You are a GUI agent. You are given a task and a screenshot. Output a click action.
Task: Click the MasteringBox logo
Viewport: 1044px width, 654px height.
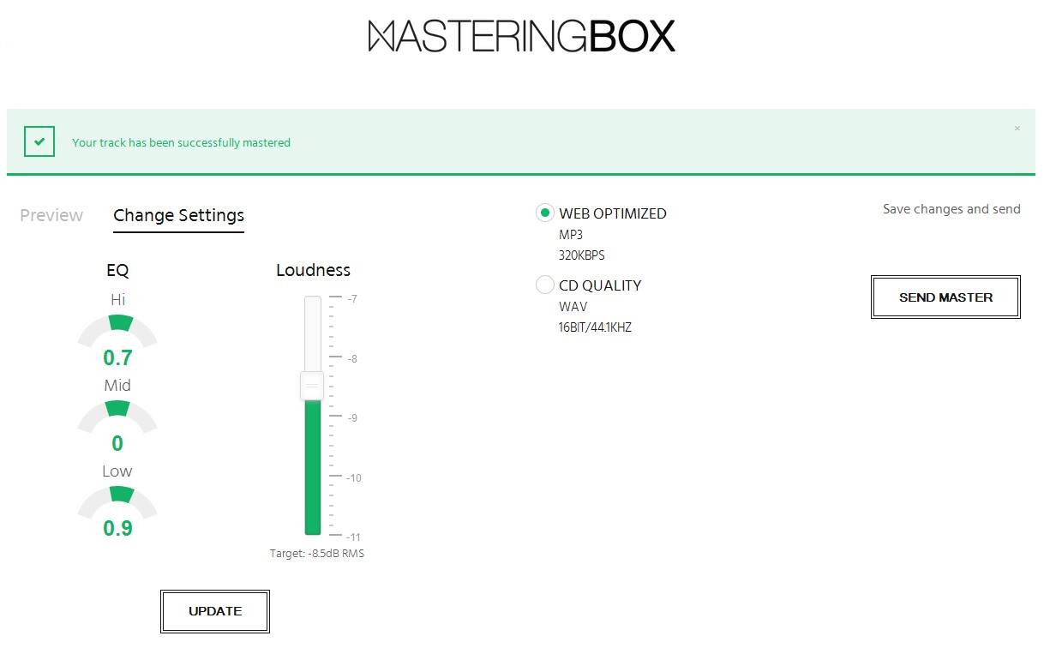522,34
